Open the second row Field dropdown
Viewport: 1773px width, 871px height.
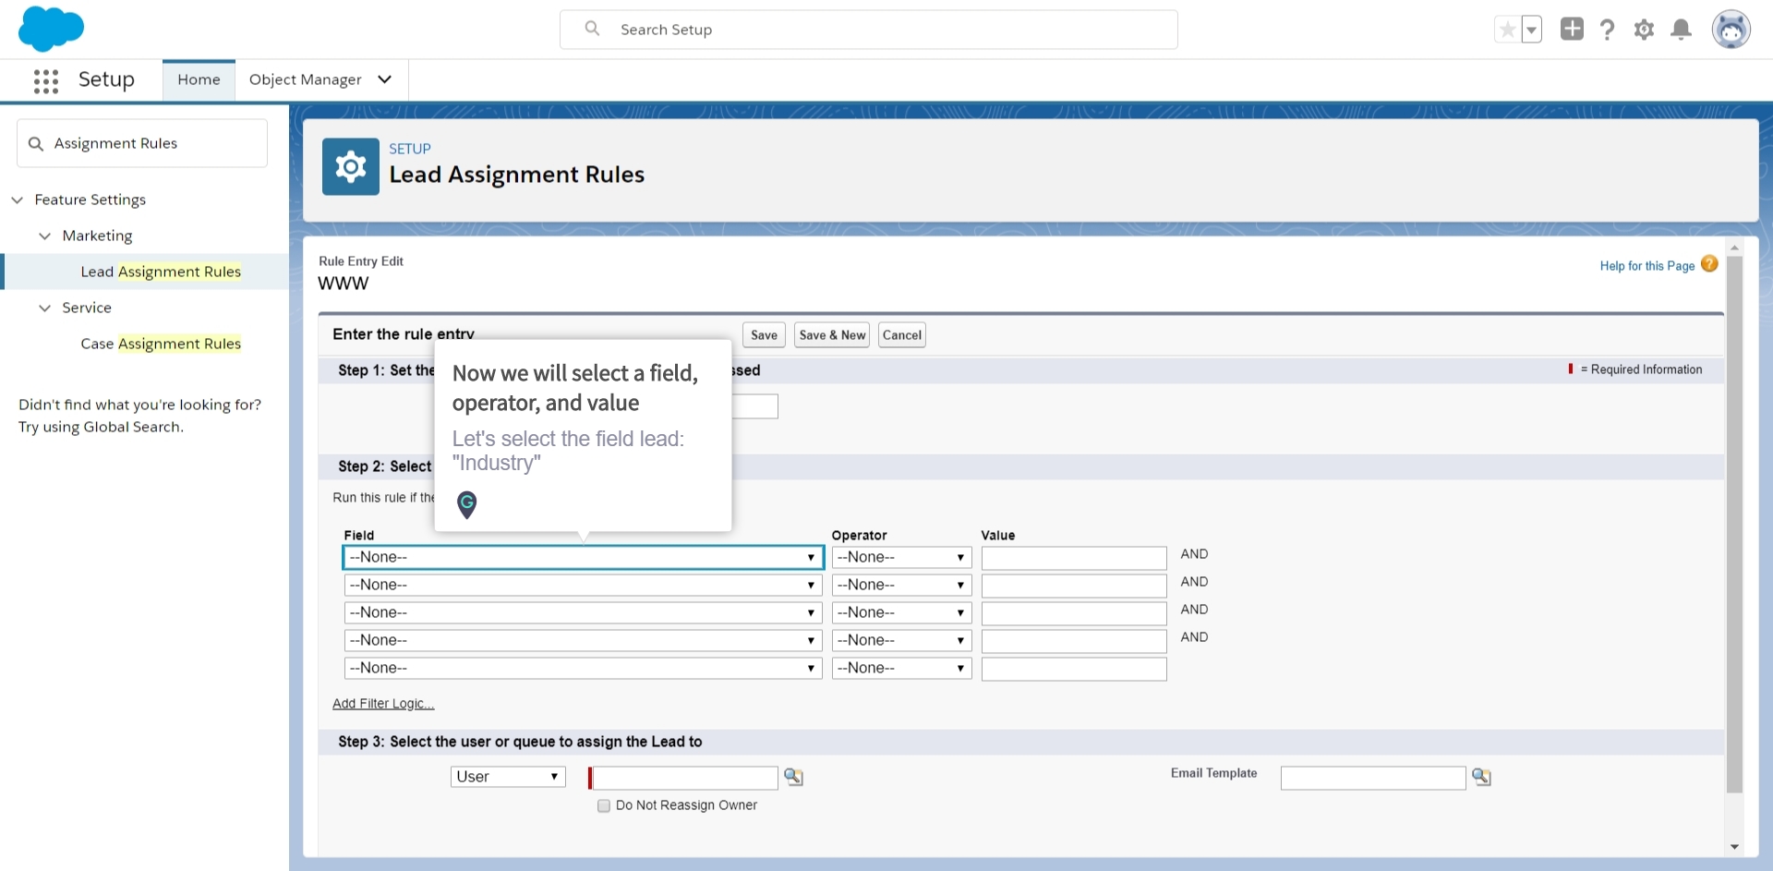(583, 585)
